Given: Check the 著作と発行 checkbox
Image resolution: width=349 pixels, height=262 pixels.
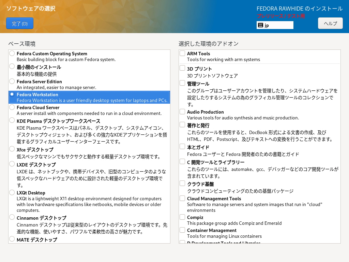Looking at the screenshot, I should [x=182, y=125].
